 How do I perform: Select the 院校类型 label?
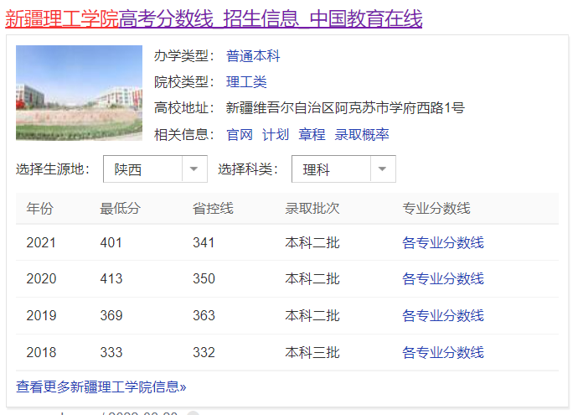pos(184,82)
